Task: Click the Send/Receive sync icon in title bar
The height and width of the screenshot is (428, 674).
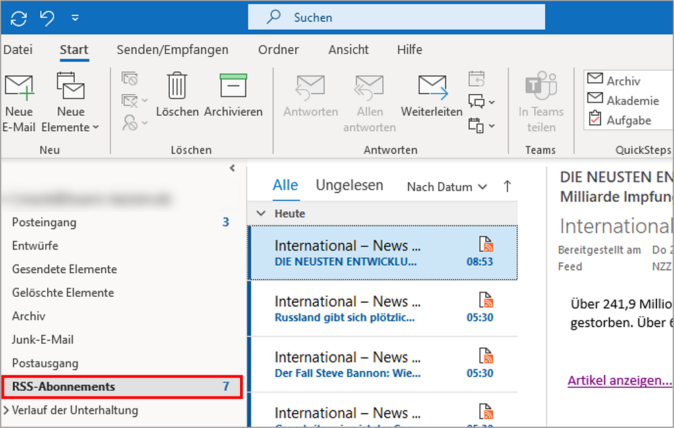Action: [x=18, y=18]
